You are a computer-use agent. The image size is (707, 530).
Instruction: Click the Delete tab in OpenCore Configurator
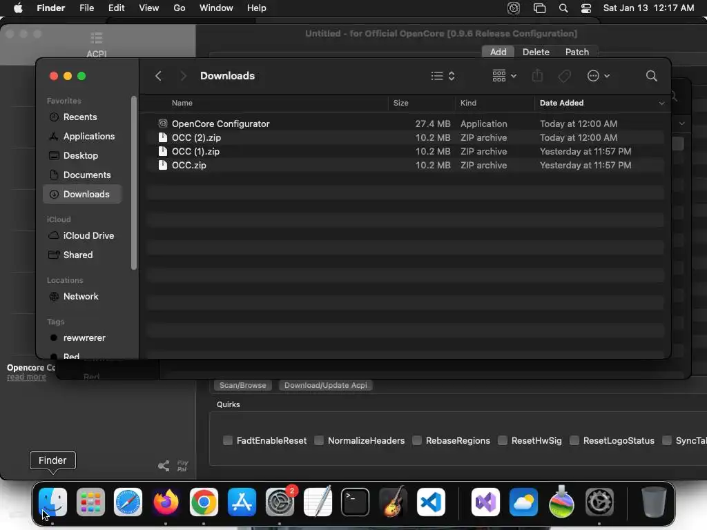click(536, 52)
